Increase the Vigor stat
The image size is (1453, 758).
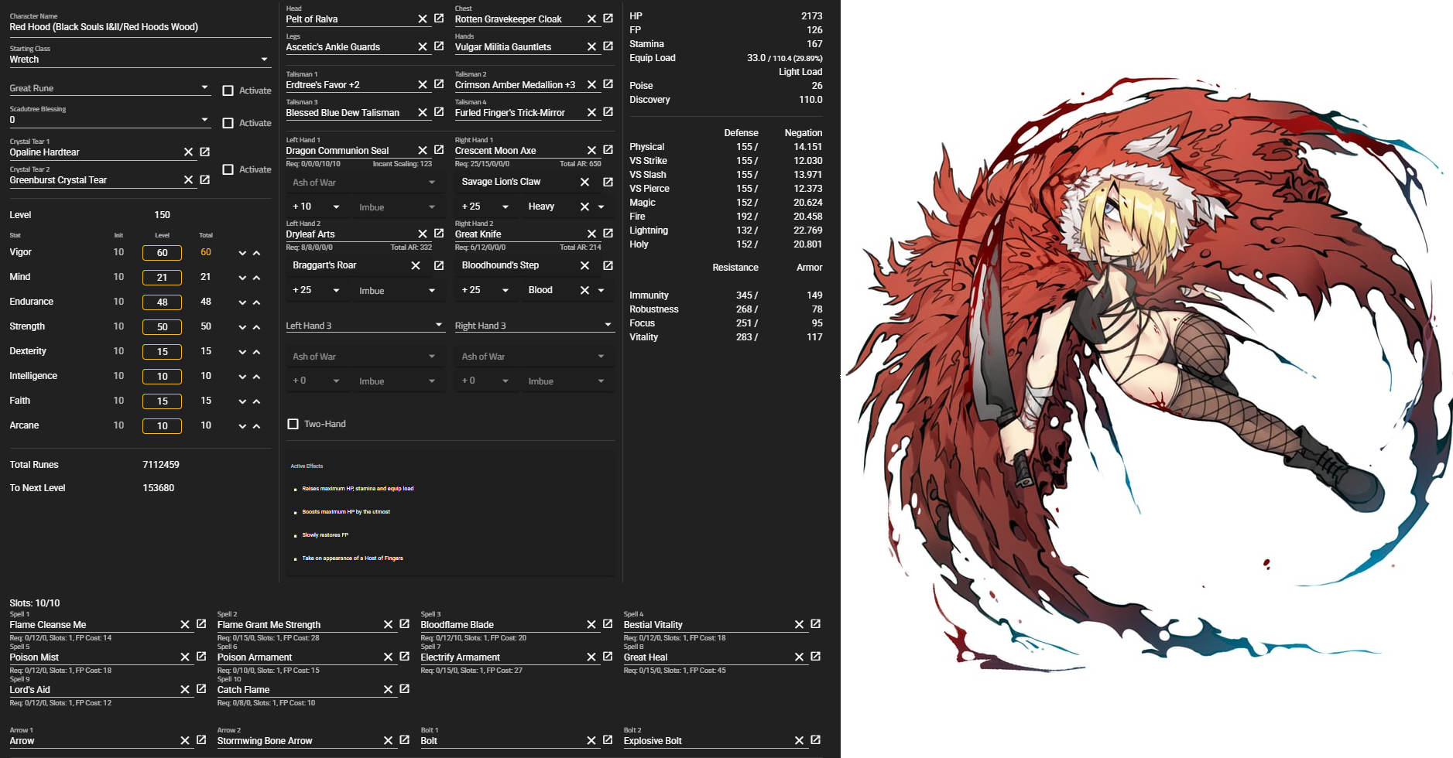(257, 253)
